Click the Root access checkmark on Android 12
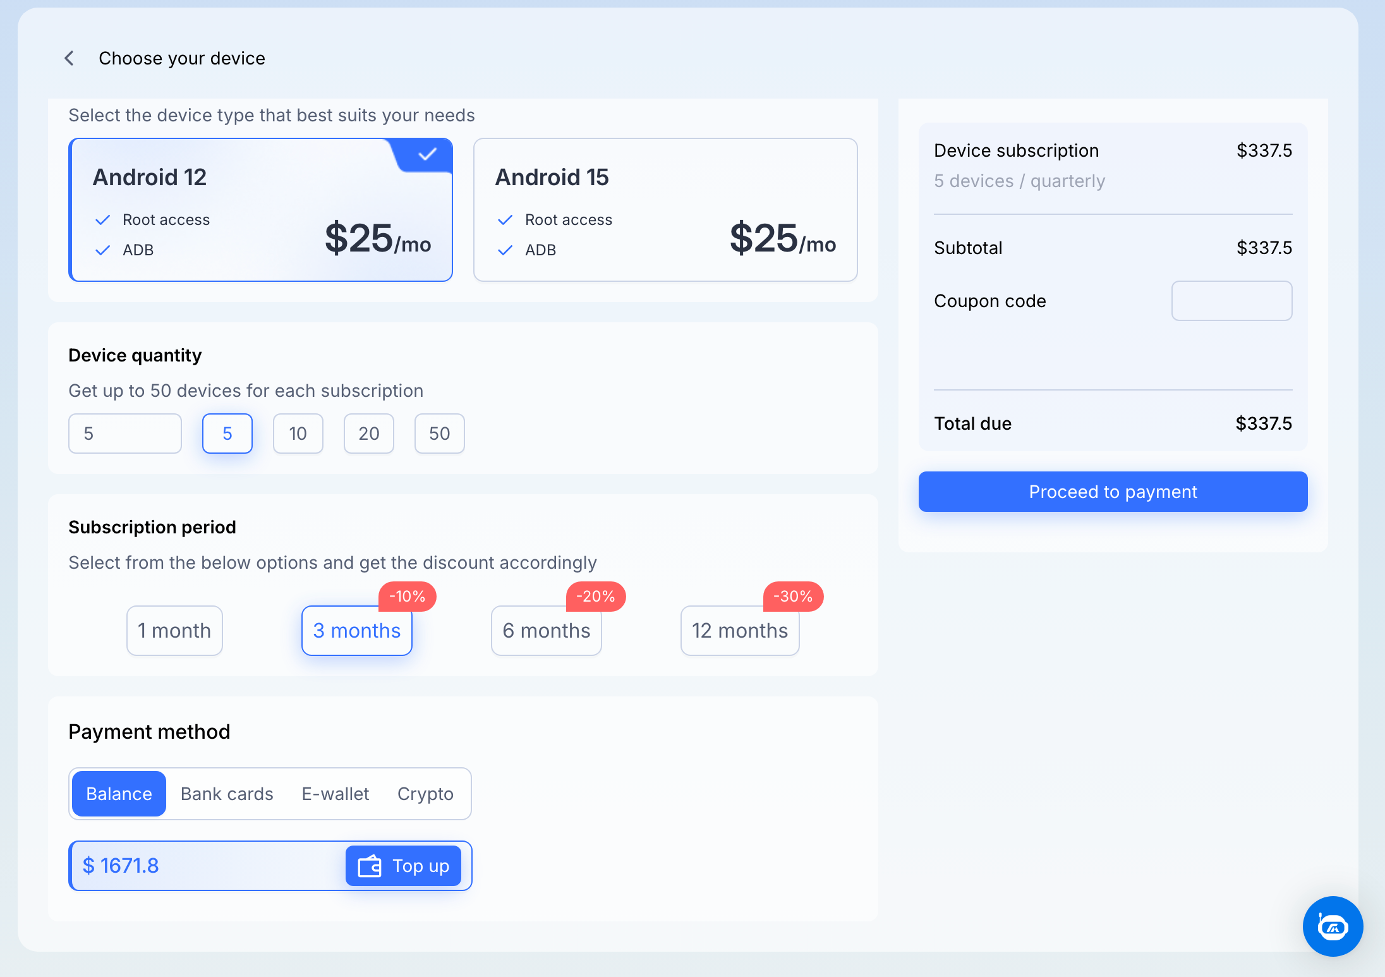The image size is (1385, 977). (102, 220)
